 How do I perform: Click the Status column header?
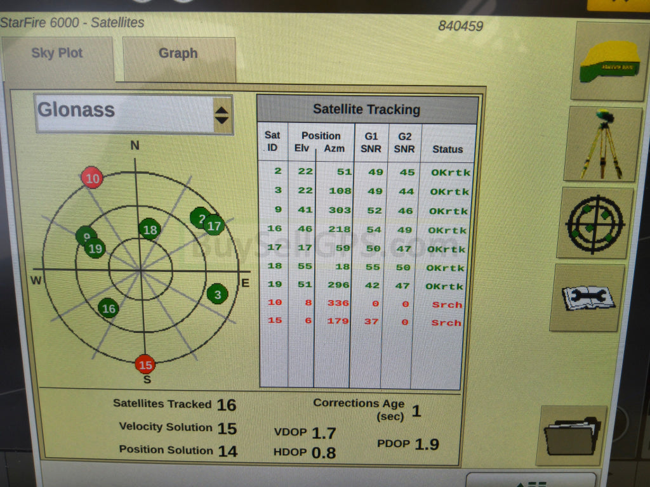448,150
